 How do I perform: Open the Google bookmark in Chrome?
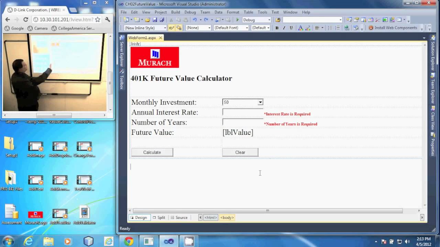14,28
